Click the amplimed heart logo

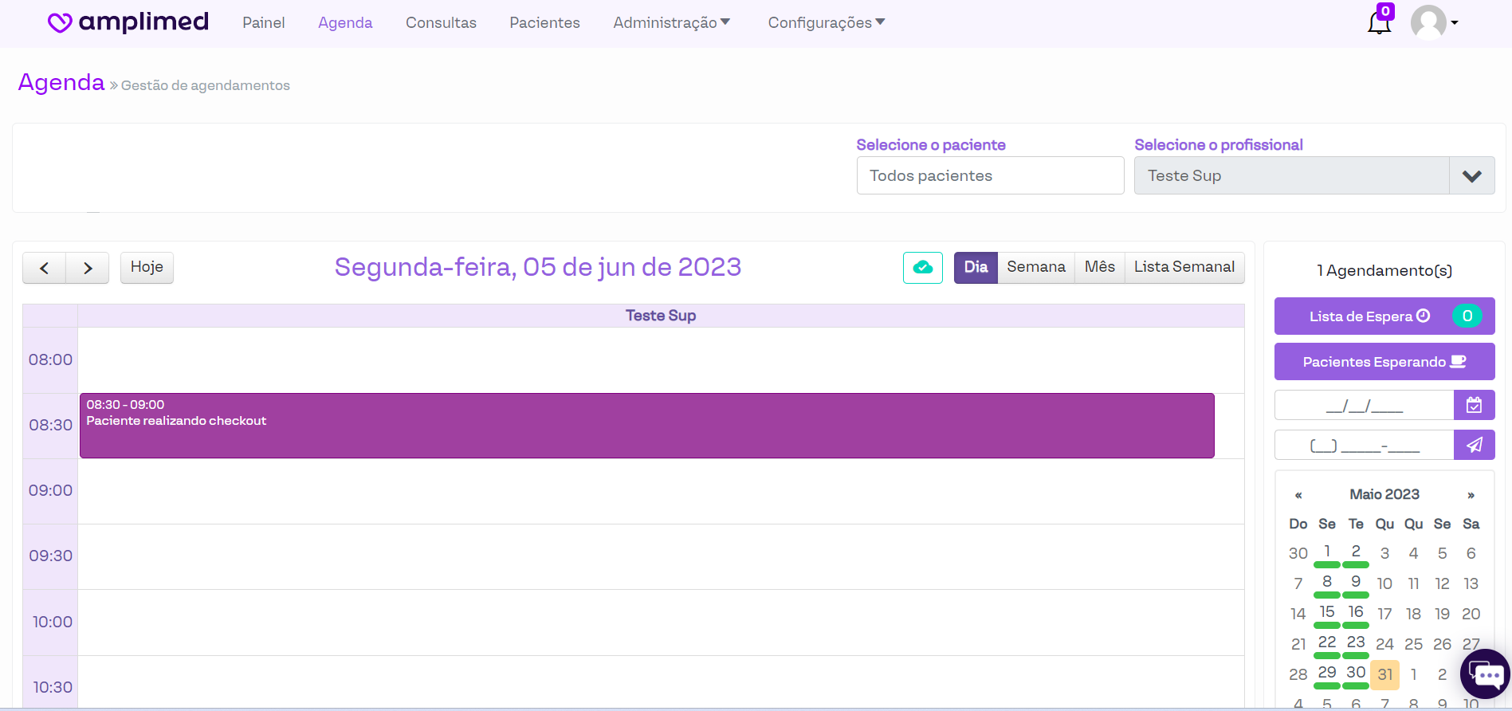pyautogui.click(x=60, y=22)
